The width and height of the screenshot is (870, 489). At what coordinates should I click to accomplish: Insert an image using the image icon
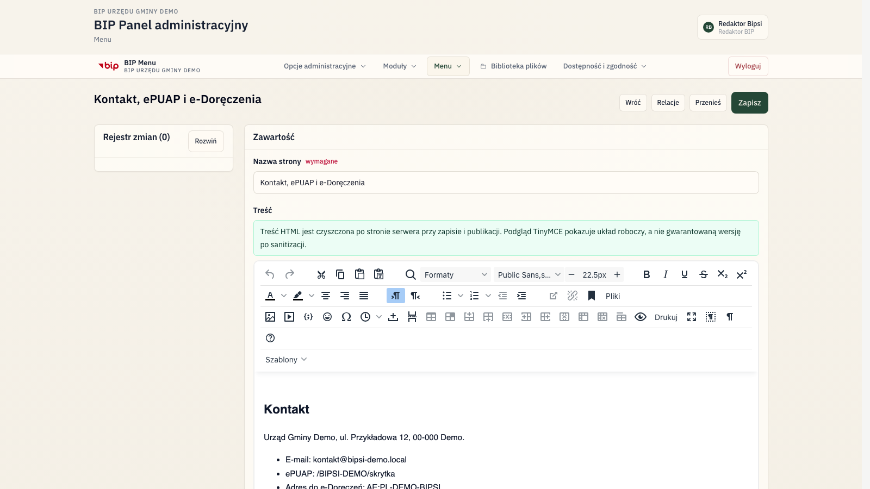(x=270, y=317)
